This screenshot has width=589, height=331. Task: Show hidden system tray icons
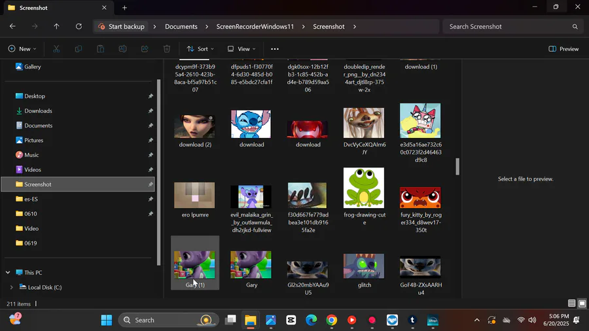(476, 320)
